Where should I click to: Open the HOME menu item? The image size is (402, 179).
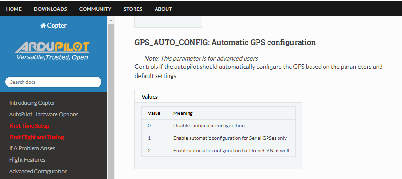pyautogui.click(x=13, y=9)
